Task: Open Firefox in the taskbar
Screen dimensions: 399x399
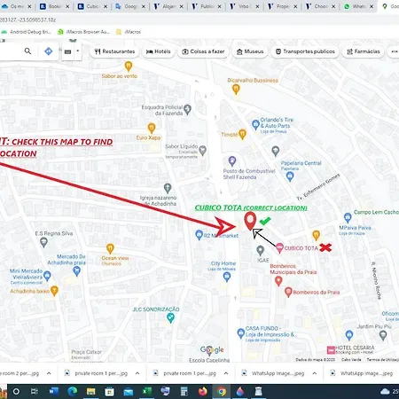Action: coord(203,392)
